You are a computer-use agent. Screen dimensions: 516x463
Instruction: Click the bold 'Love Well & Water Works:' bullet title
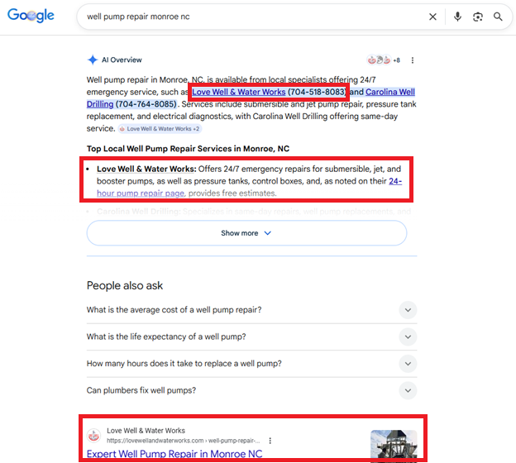pyautogui.click(x=146, y=169)
